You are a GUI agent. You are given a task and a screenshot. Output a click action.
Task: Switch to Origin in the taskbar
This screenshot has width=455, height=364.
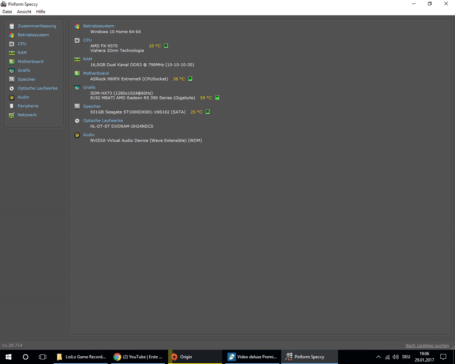(195, 357)
